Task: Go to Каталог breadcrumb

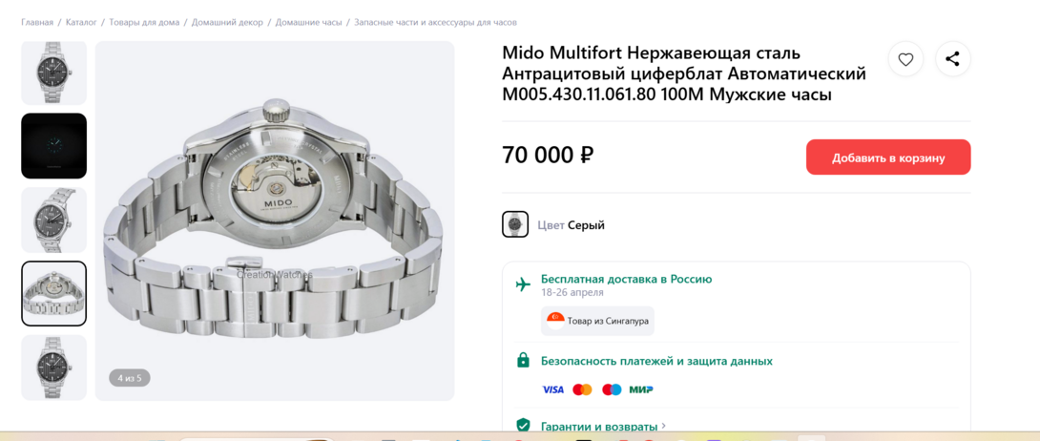Action: click(x=81, y=23)
